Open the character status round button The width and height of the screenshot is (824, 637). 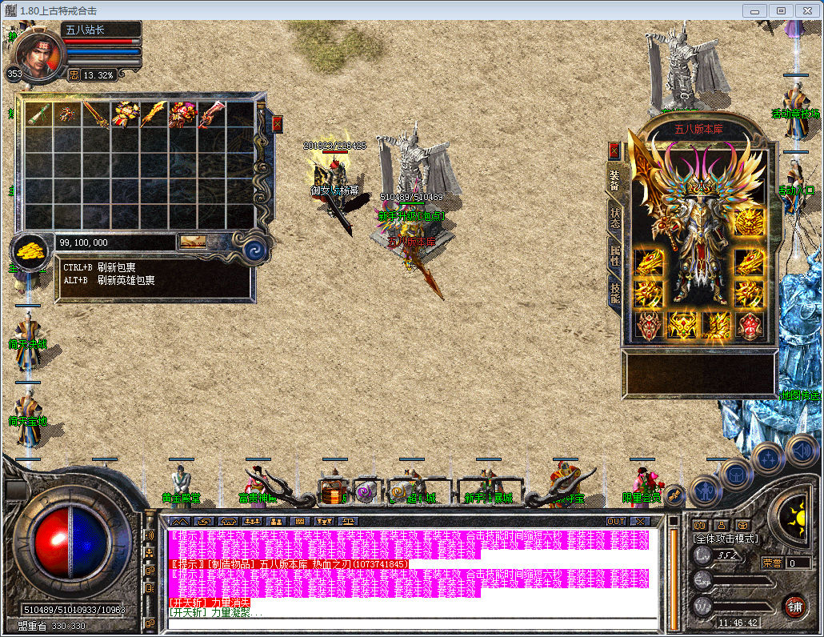[x=705, y=491]
